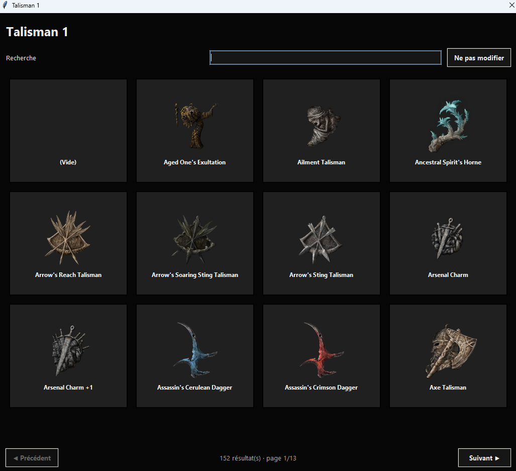The image size is (516, 471).
Task: Select Arrow's Reach Talisman icon
Action: (68, 238)
